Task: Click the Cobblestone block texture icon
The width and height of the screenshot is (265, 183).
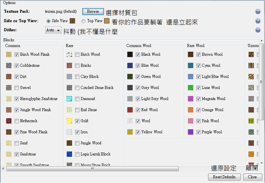Action: (x=9, y=65)
